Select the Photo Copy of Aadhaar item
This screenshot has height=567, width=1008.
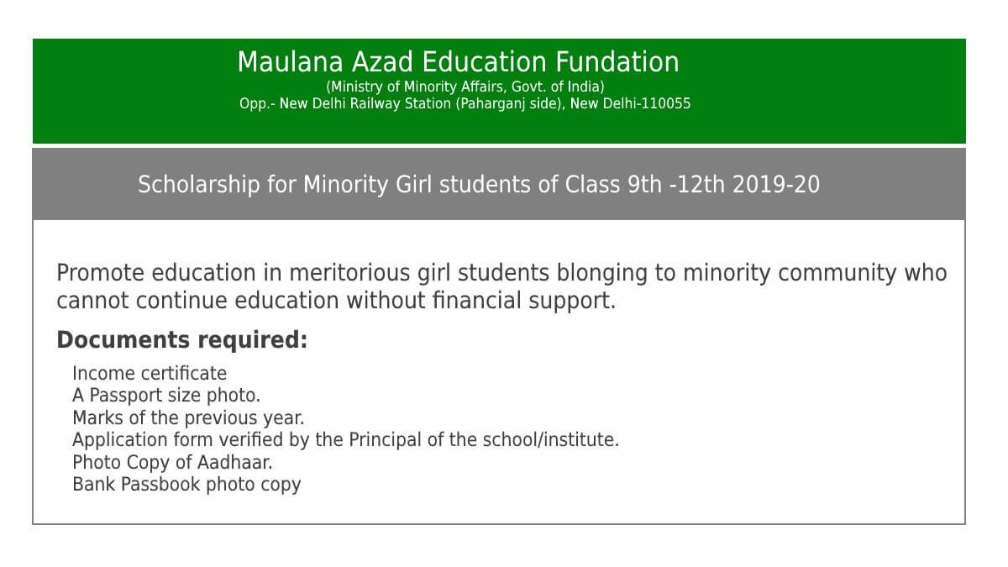172,462
